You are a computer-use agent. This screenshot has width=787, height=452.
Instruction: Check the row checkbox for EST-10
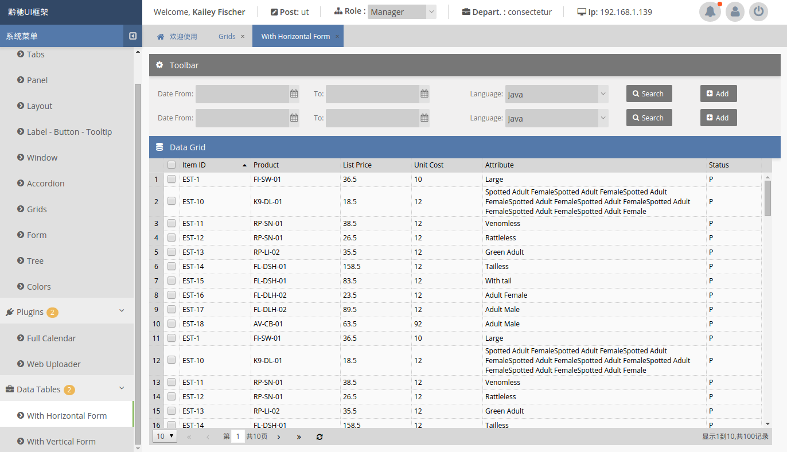click(x=172, y=201)
